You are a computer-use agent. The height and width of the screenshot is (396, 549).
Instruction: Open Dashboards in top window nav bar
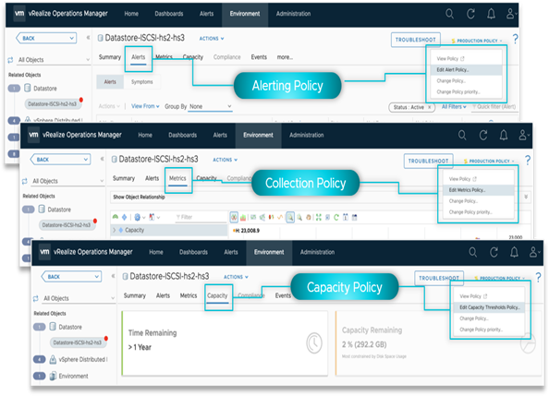pyautogui.click(x=169, y=14)
